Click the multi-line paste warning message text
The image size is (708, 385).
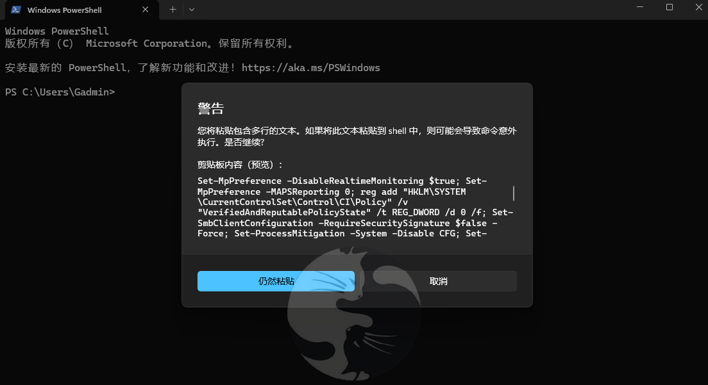(x=357, y=136)
